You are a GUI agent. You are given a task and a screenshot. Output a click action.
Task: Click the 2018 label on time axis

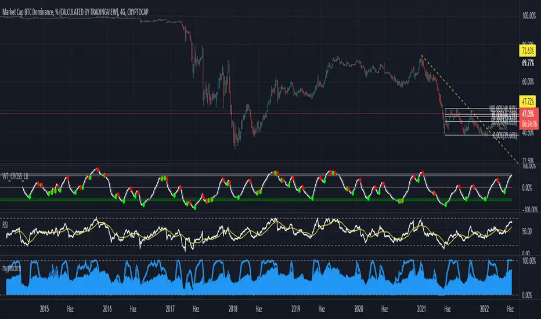point(233,309)
